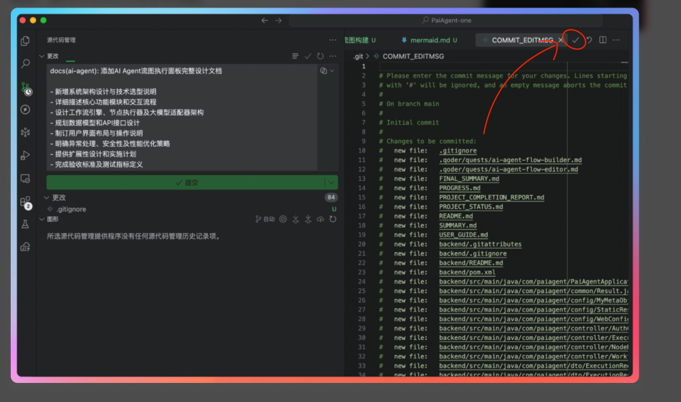Open the Explorer view in activity bar
The width and height of the screenshot is (681, 402).
point(25,41)
